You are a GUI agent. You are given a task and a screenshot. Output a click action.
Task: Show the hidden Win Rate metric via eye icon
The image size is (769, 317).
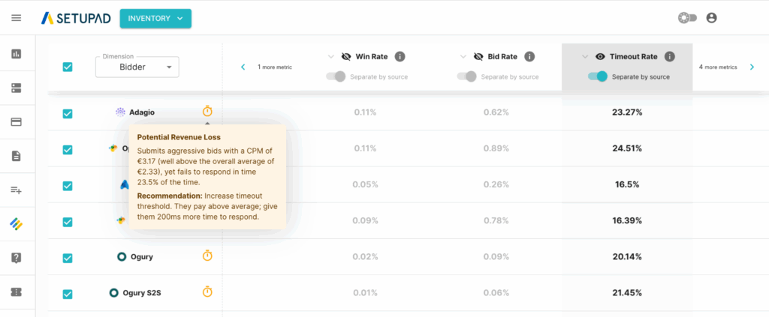345,56
